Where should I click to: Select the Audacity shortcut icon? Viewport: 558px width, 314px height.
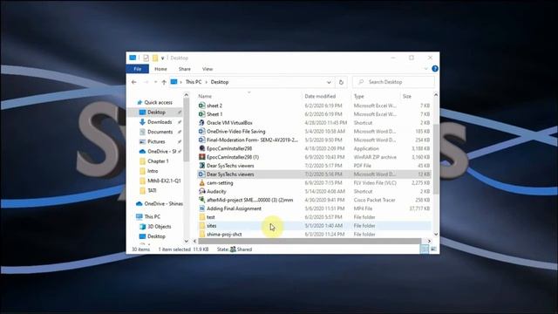click(x=201, y=191)
